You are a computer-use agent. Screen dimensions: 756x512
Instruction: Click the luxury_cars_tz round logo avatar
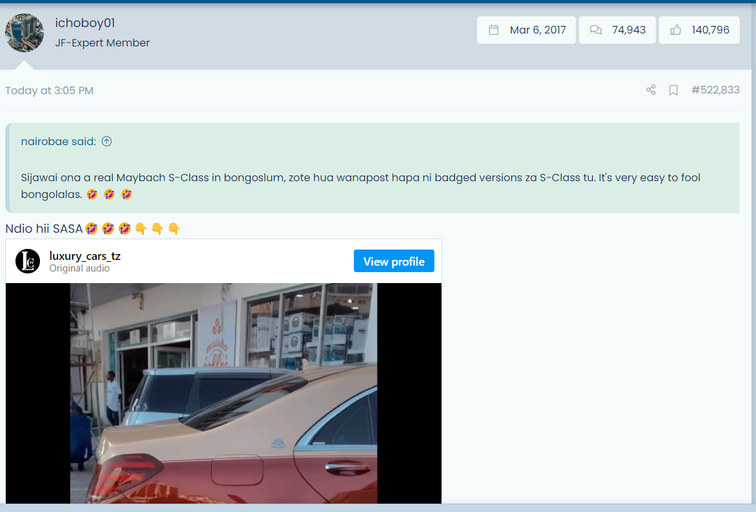pos(28,261)
